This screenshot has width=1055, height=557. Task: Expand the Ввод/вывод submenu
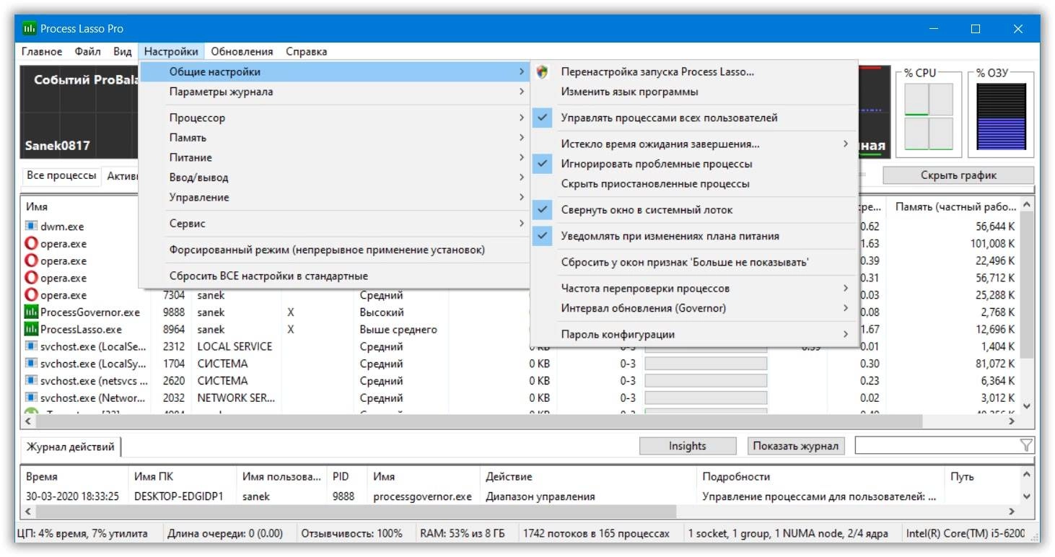click(x=333, y=177)
